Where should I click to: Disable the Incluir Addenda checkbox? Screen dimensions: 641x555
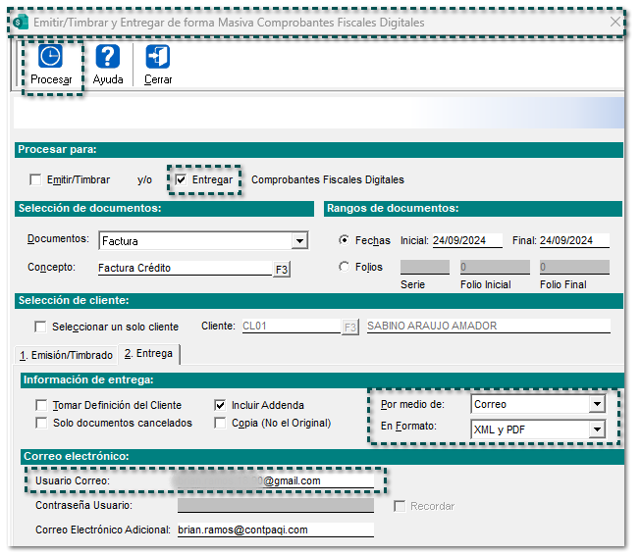pos(221,405)
